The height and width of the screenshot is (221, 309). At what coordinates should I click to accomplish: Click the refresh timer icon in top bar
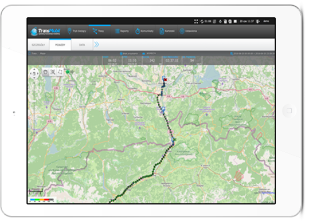pyautogui.click(x=202, y=21)
